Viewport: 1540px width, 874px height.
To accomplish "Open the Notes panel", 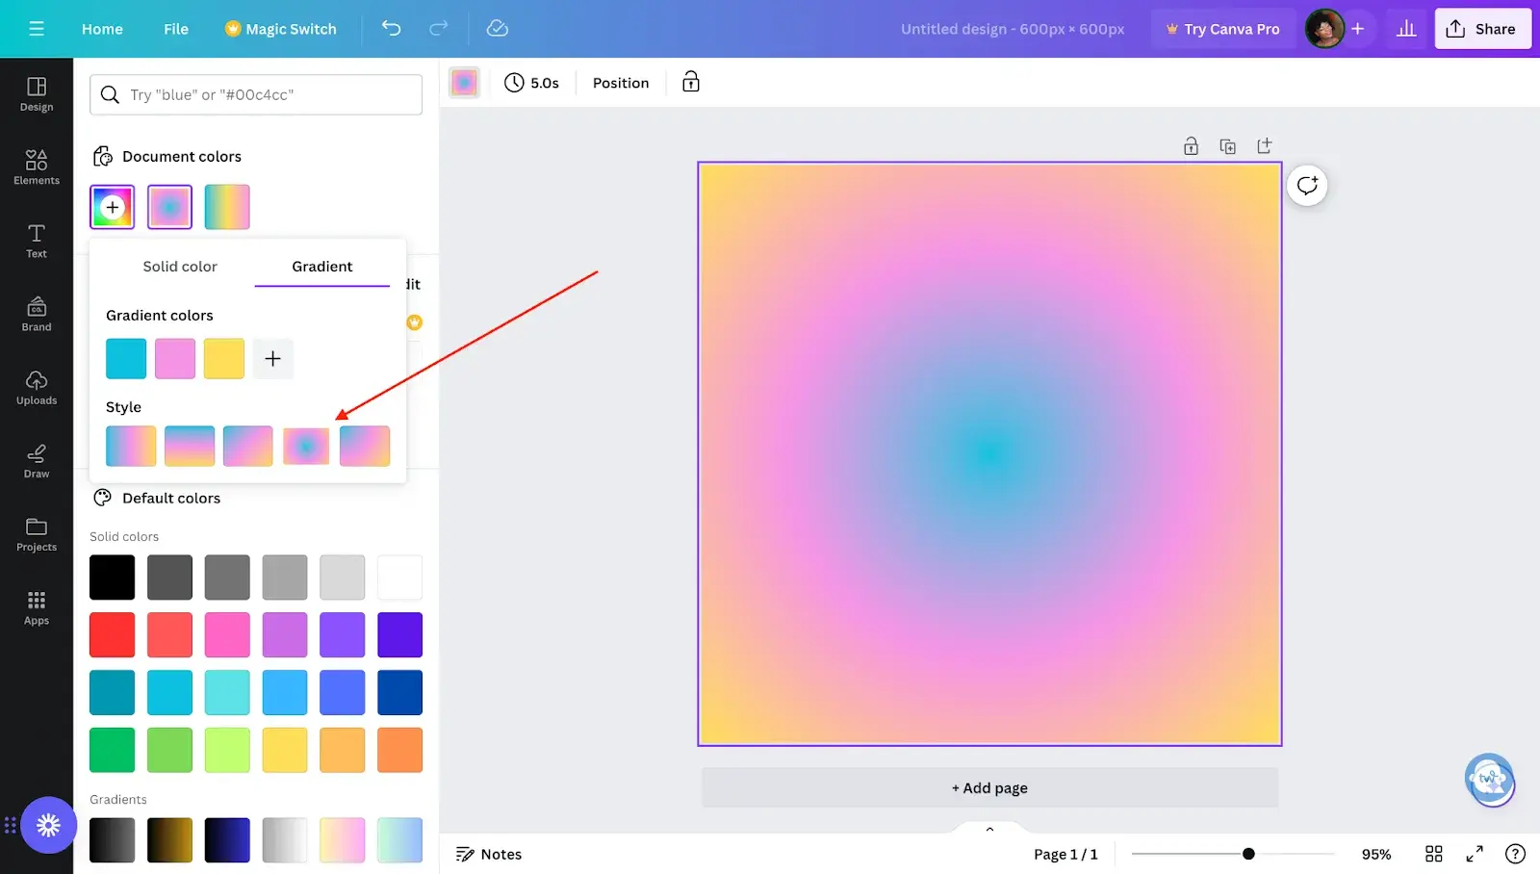I will coord(489,854).
